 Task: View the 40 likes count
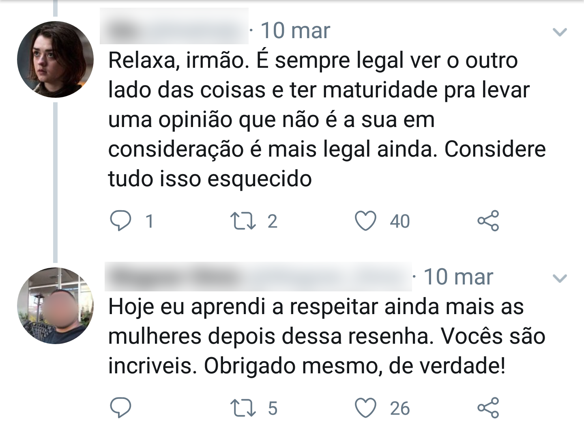[x=400, y=222]
